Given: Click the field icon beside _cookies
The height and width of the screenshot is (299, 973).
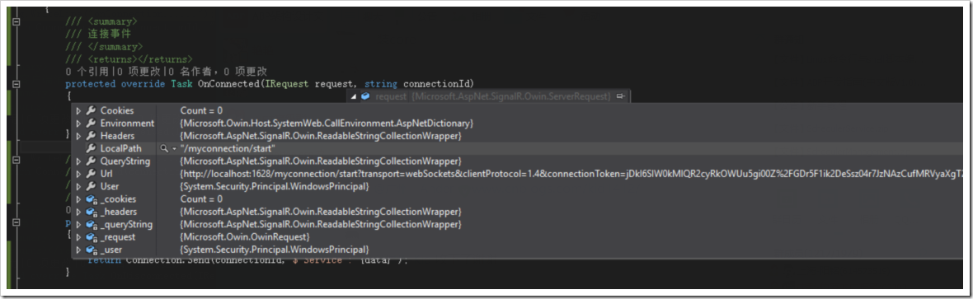Looking at the screenshot, I should (91, 199).
